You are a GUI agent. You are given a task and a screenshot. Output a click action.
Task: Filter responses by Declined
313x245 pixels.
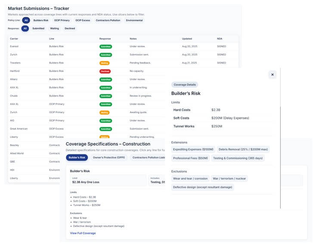70,28
